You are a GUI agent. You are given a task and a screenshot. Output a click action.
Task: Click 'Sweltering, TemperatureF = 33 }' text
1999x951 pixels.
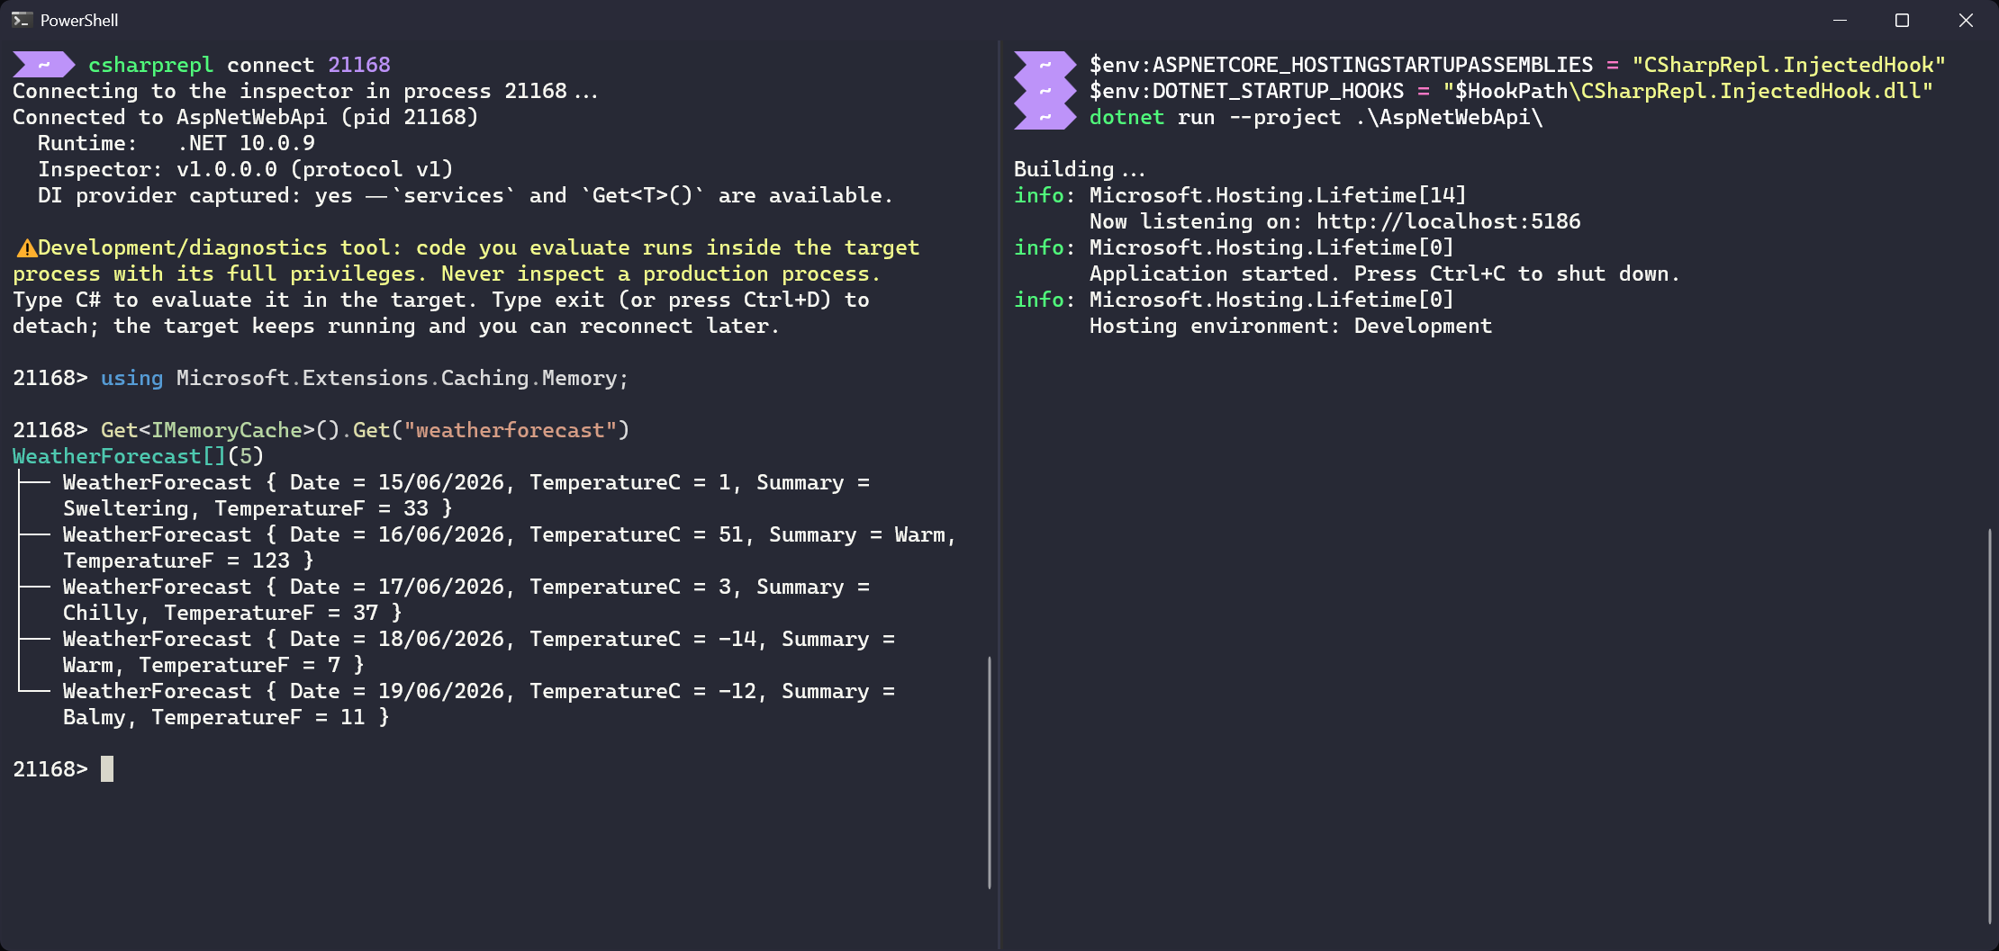click(x=258, y=508)
